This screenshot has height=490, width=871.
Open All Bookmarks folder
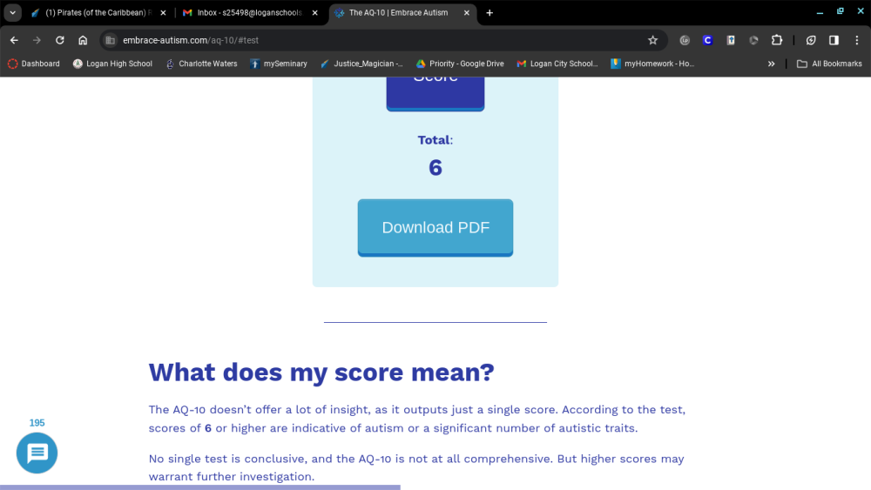pos(829,64)
